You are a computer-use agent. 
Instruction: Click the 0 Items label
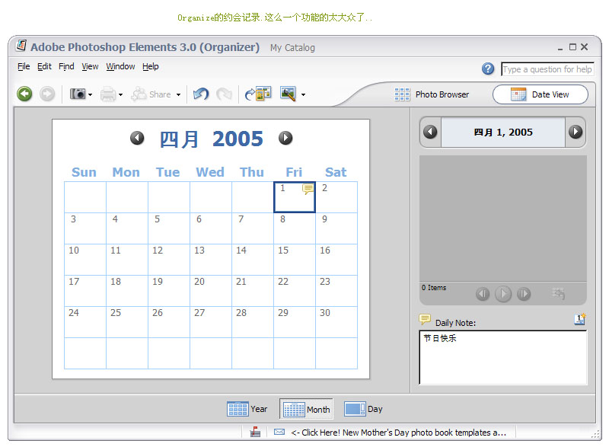point(434,288)
